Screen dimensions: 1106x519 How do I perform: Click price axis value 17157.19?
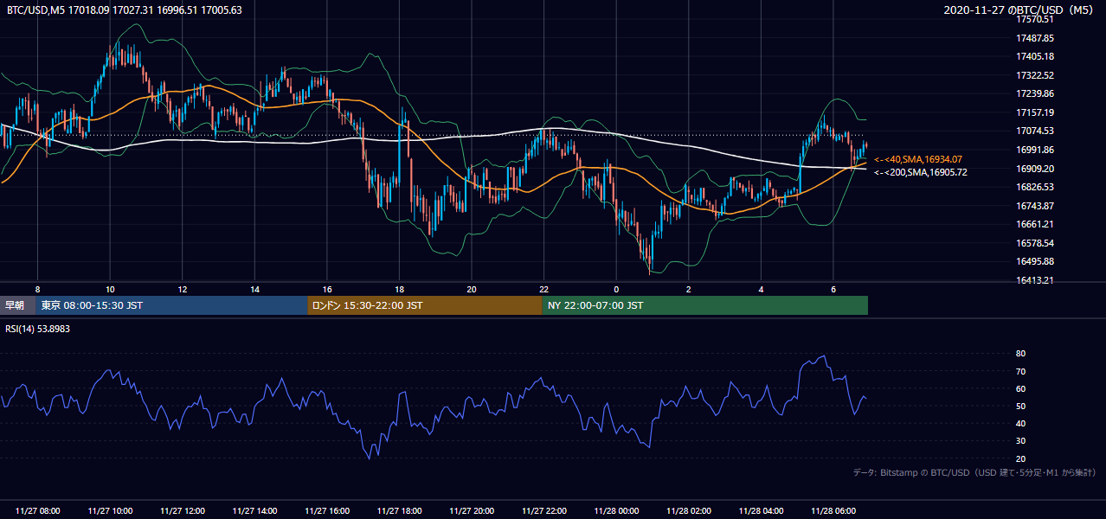click(x=1035, y=112)
